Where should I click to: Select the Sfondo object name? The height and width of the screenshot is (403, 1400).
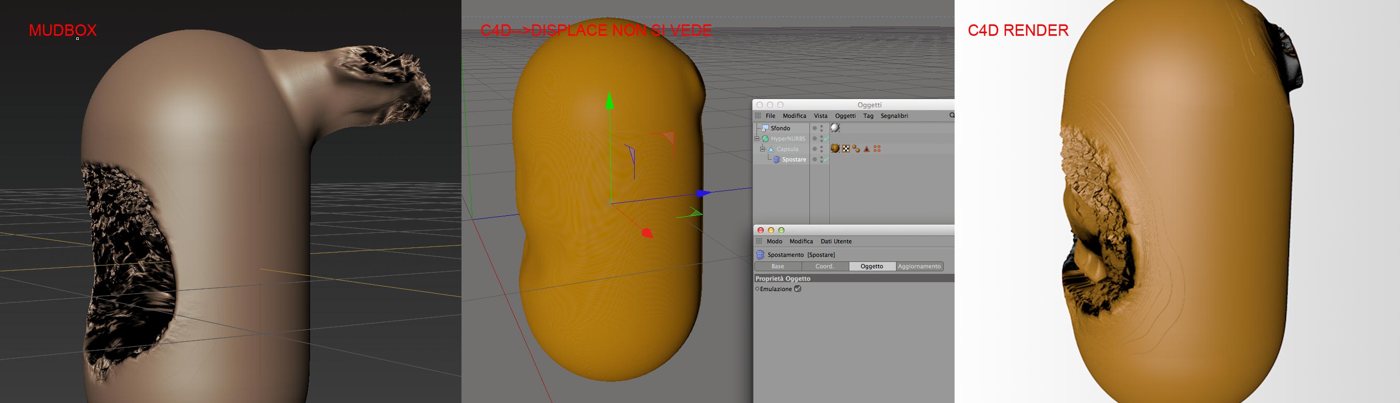[x=780, y=128]
